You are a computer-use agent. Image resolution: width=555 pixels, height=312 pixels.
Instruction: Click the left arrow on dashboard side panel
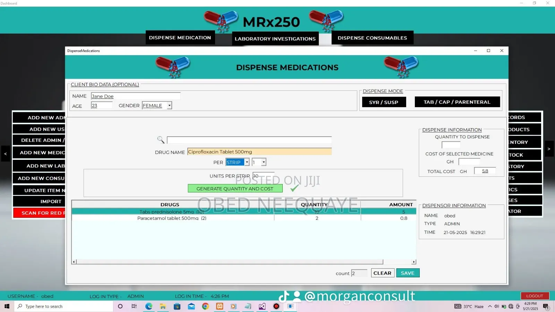[x=5, y=154]
